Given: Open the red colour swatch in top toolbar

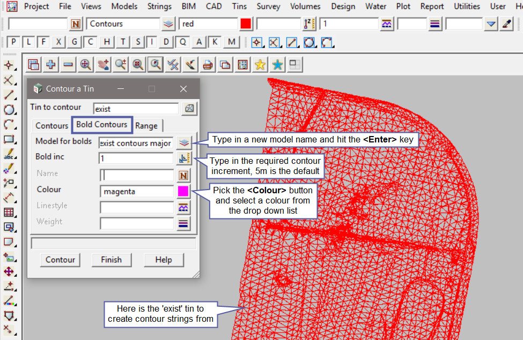Looking at the screenshot, I should click(x=246, y=24).
